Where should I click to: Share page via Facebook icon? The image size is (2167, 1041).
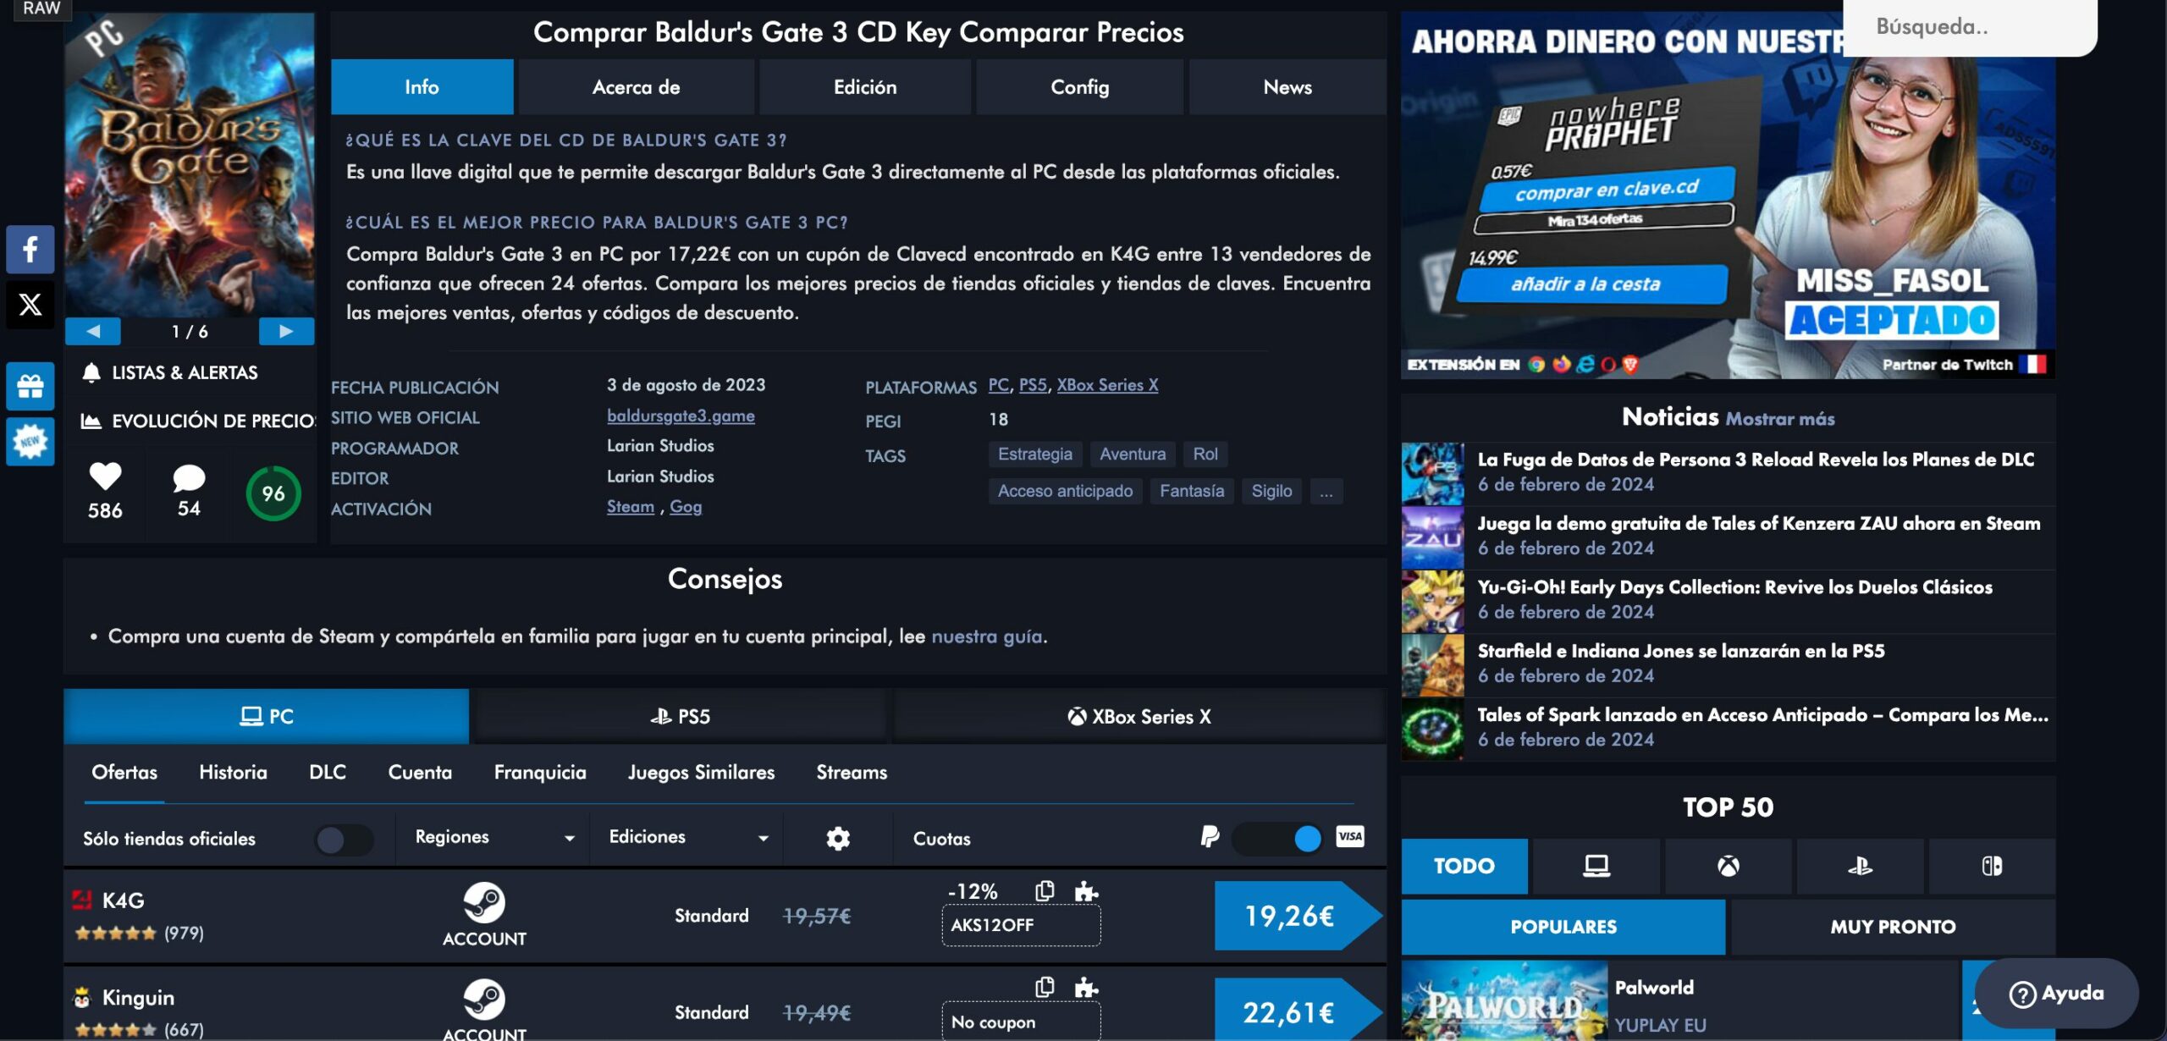click(x=30, y=250)
